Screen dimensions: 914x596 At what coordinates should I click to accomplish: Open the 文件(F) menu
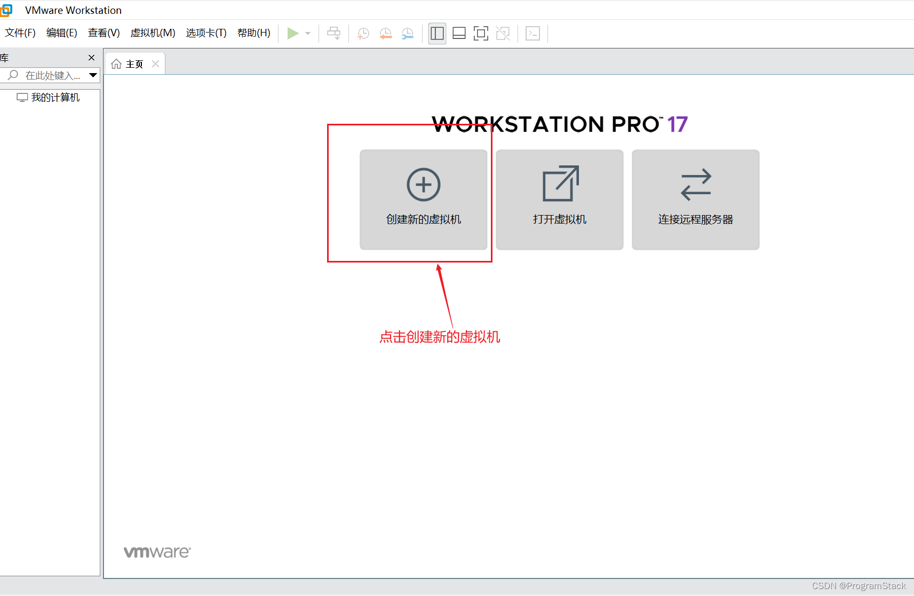tap(20, 33)
